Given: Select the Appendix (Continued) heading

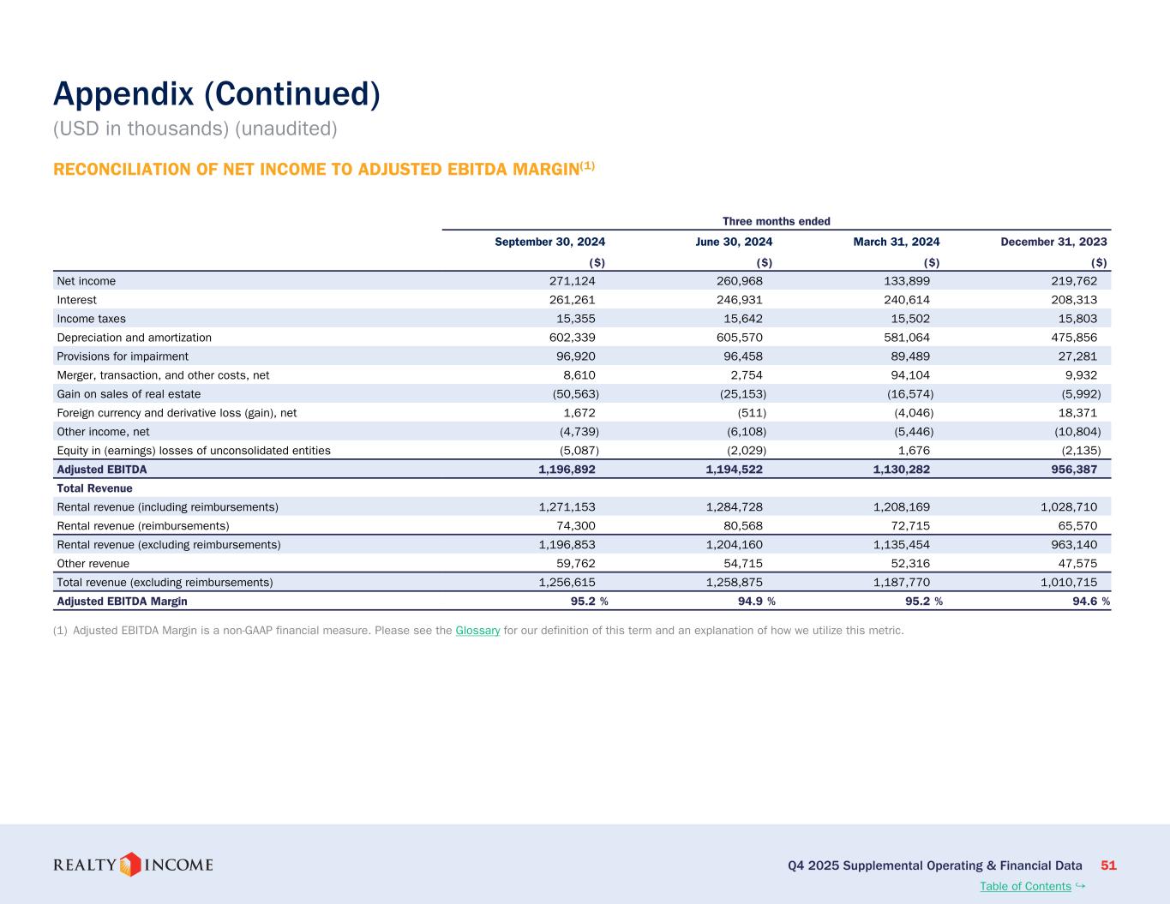Looking at the screenshot, I should (216, 94).
